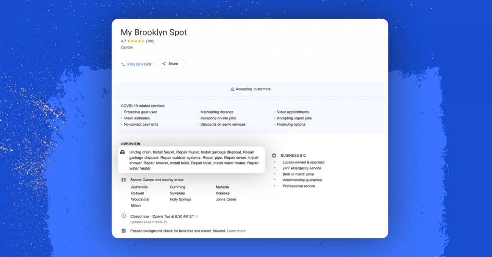
Task: Click Passed background check statement
Action: point(178,231)
